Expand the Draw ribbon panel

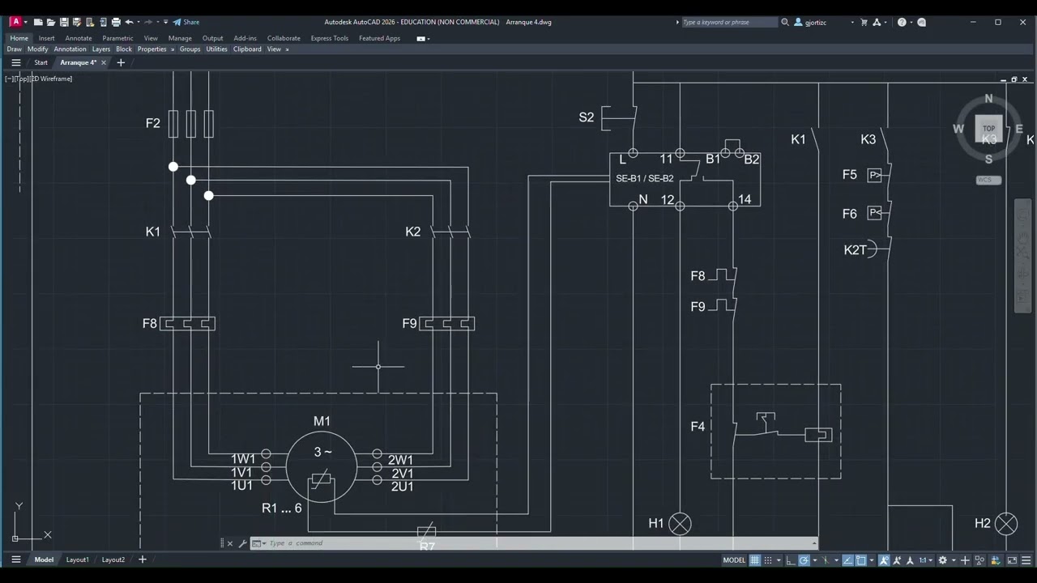(x=15, y=49)
